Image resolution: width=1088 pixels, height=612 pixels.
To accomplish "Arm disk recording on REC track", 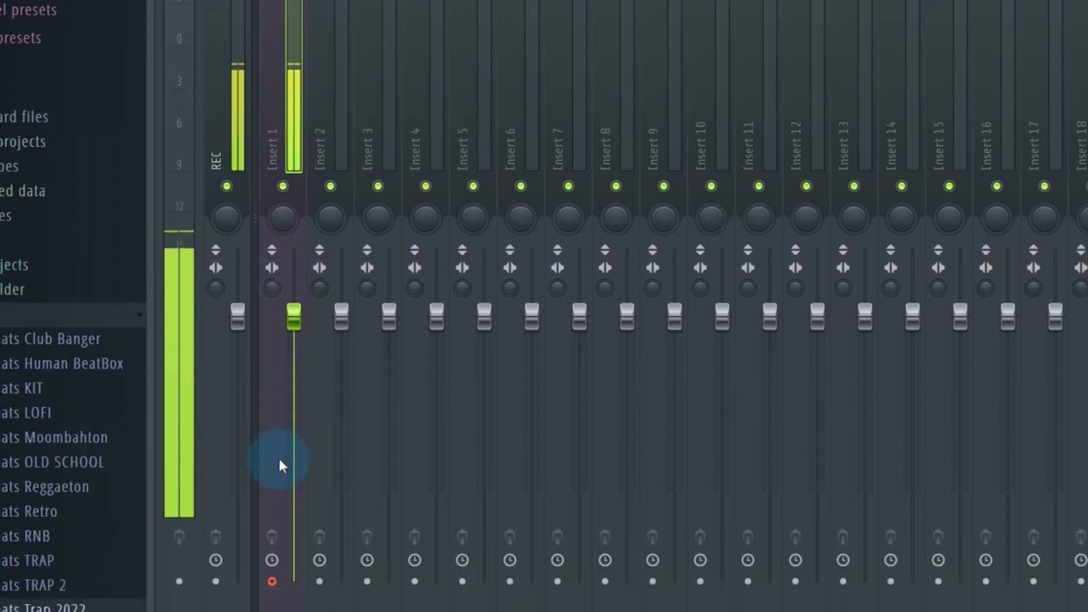I will click(216, 581).
